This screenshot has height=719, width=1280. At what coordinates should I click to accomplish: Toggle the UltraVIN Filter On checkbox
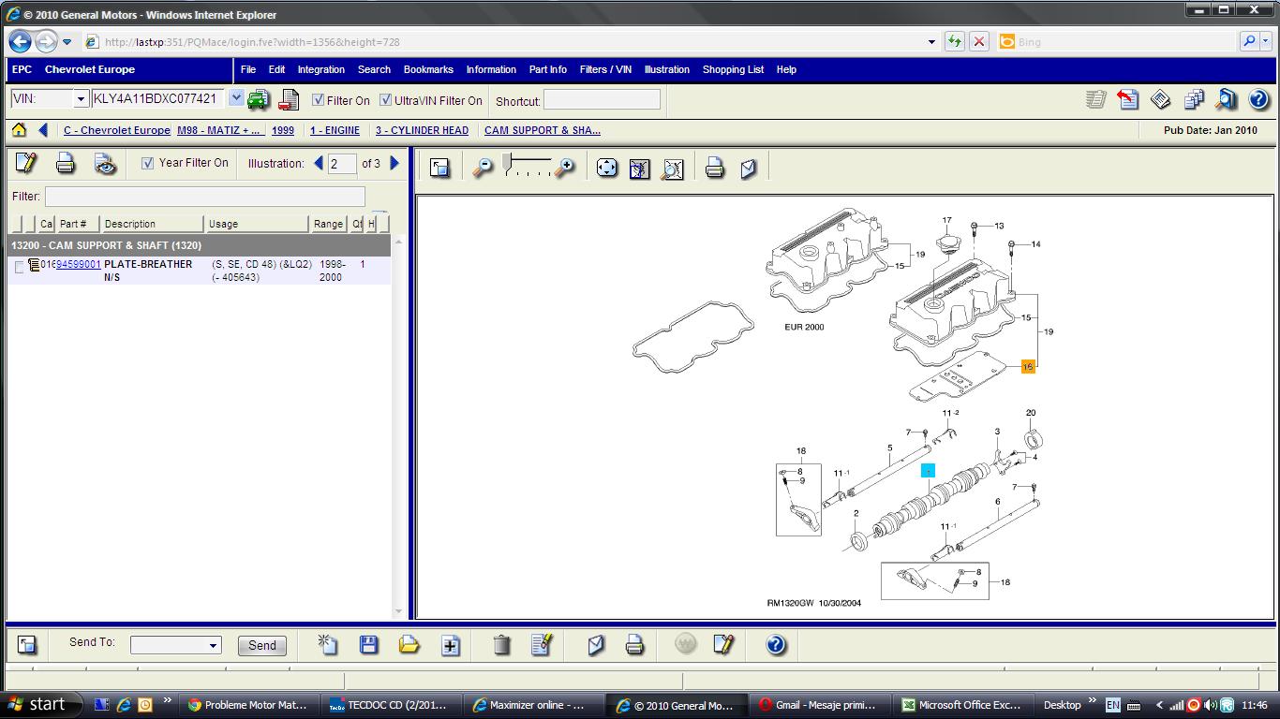[386, 100]
